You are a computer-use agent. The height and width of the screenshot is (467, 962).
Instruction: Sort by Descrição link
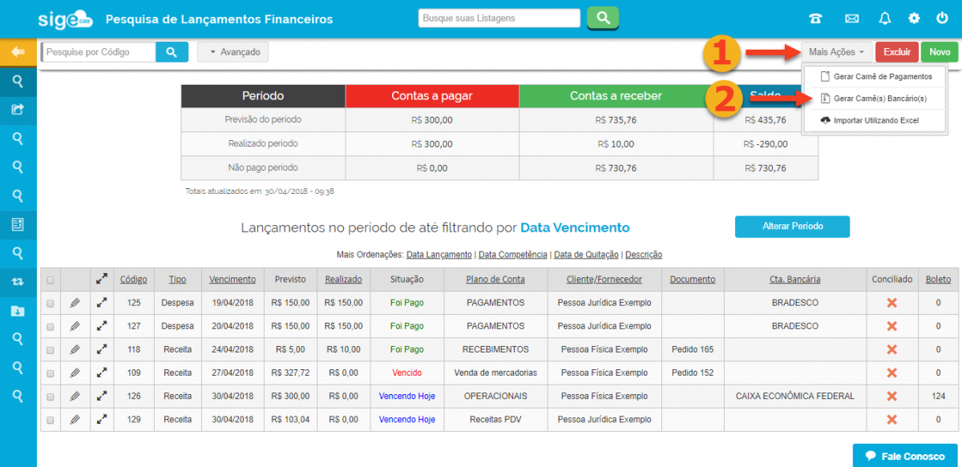pyautogui.click(x=644, y=255)
